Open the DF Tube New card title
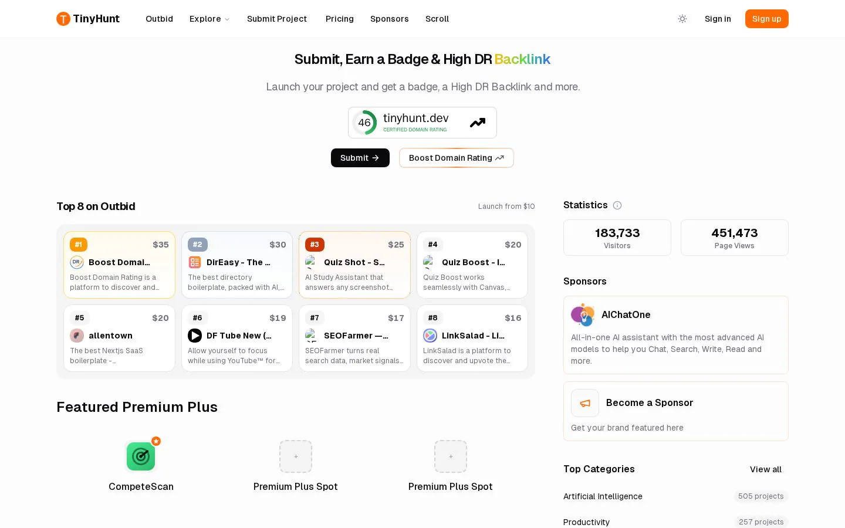The width and height of the screenshot is (845, 528). 239,336
